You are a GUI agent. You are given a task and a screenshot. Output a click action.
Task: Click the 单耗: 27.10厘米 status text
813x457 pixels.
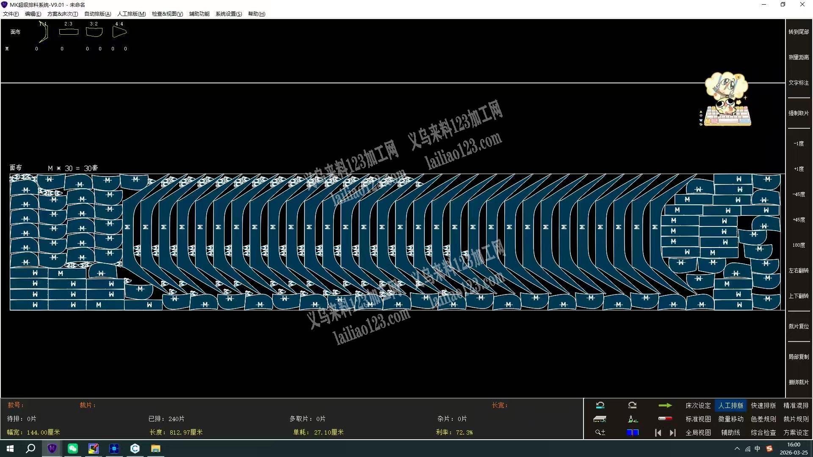coord(318,432)
